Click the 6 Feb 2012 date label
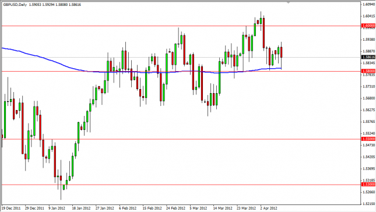 tap(128, 208)
